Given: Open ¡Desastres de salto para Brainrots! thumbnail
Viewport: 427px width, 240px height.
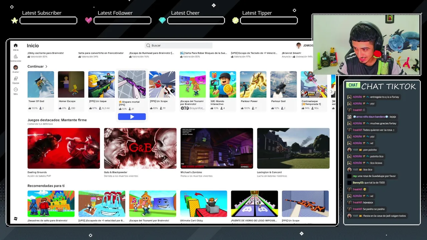Looking at the screenshot, I should 51,204.
